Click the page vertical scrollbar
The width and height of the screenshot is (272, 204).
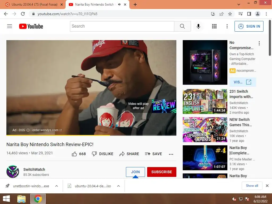[270, 38]
